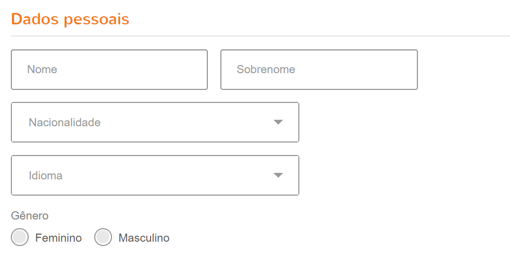Viewport: 510px width, 265px height.
Task: Click the Feminino label text
Action: (x=58, y=238)
